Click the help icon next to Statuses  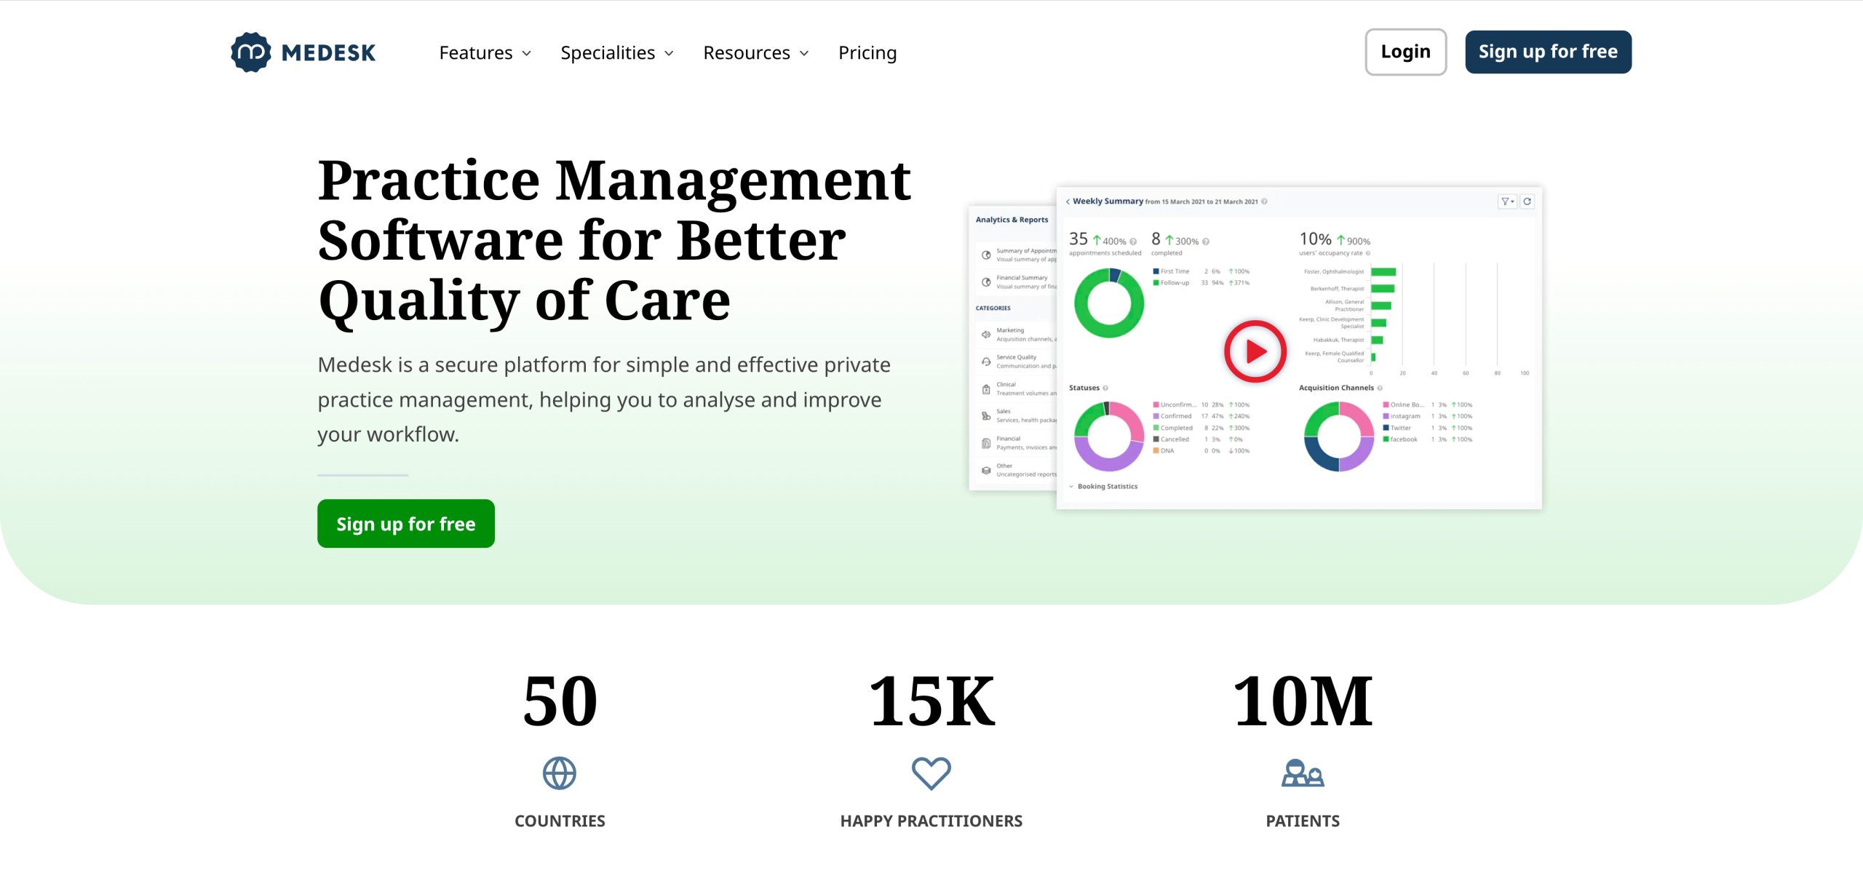[x=1105, y=388]
